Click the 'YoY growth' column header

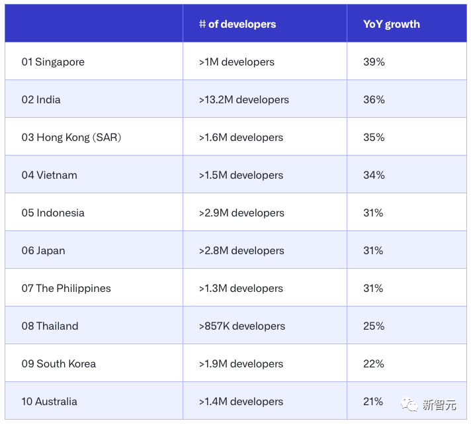(392, 24)
